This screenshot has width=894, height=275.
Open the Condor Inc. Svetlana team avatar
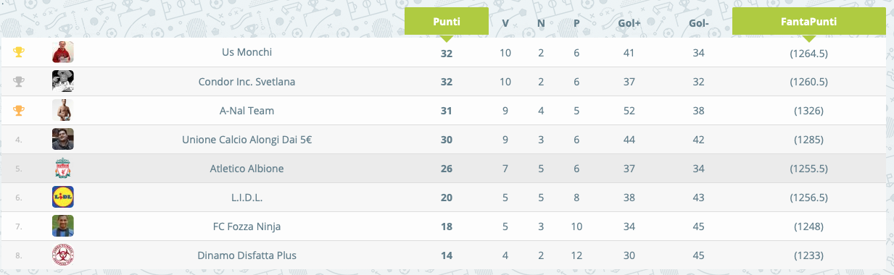point(63,81)
